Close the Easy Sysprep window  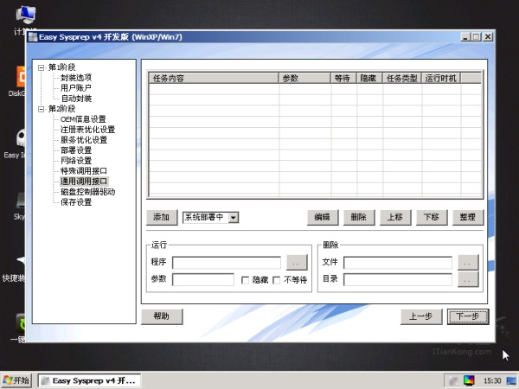[488, 37]
